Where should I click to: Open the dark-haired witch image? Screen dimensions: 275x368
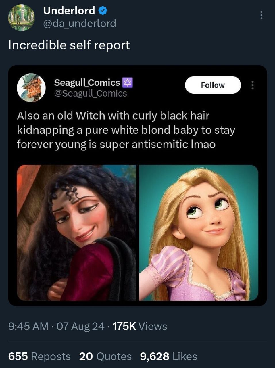coord(76,233)
